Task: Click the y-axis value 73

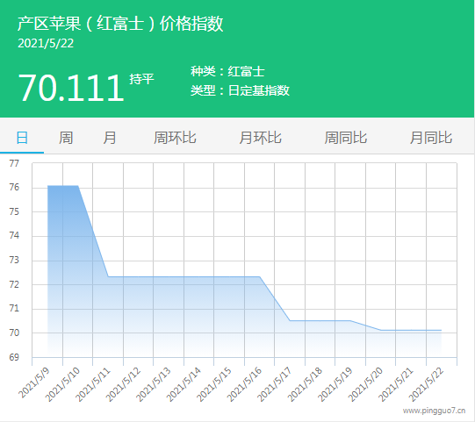Action: coord(14,260)
